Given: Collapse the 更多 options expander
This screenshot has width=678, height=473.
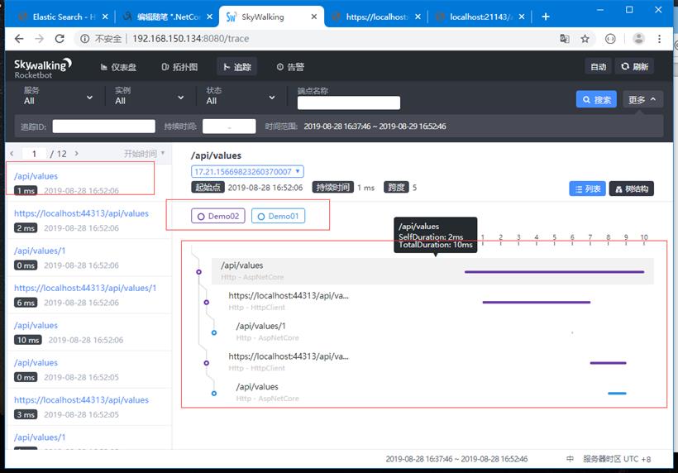Looking at the screenshot, I should coord(642,100).
